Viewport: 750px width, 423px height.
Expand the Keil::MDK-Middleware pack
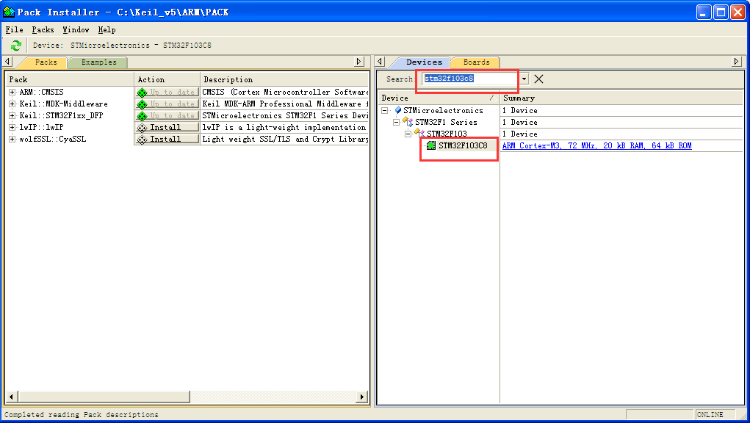point(12,104)
